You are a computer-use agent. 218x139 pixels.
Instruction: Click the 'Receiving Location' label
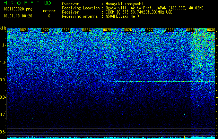(81, 8)
